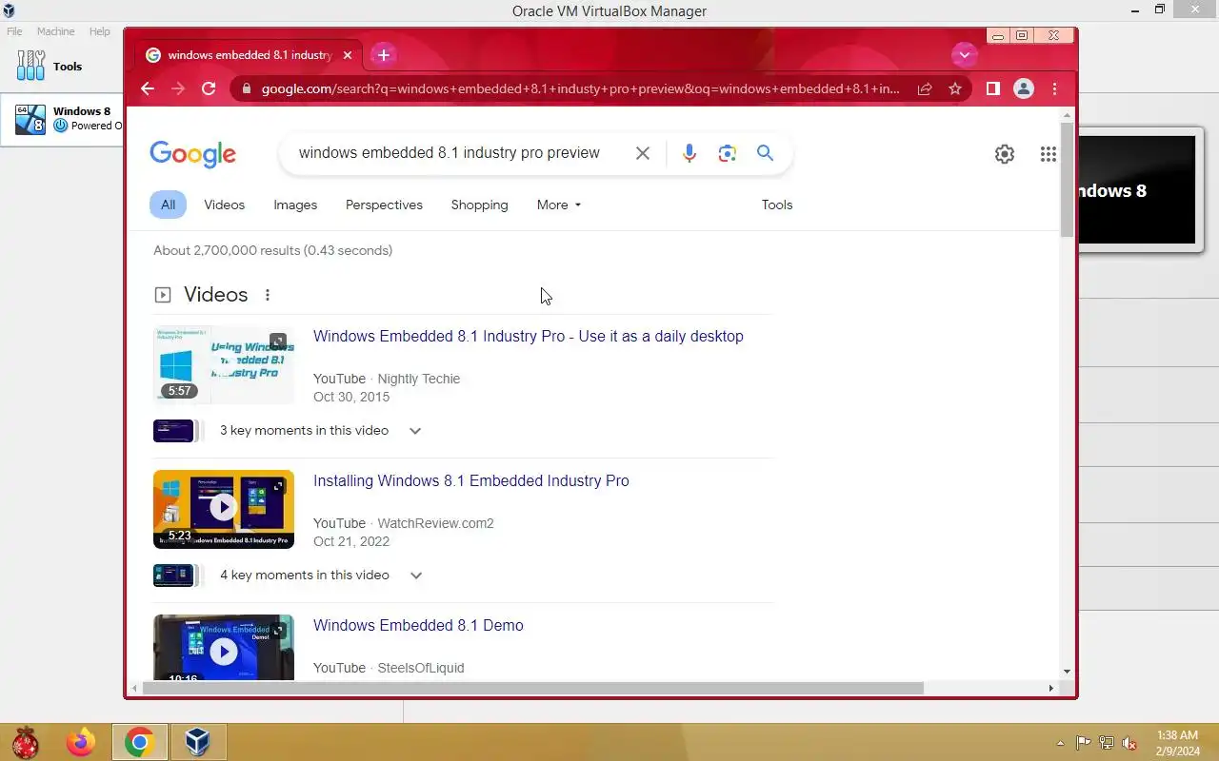1219x761 pixels.
Task: Click the scroll down arrow
Action: coord(1067,672)
